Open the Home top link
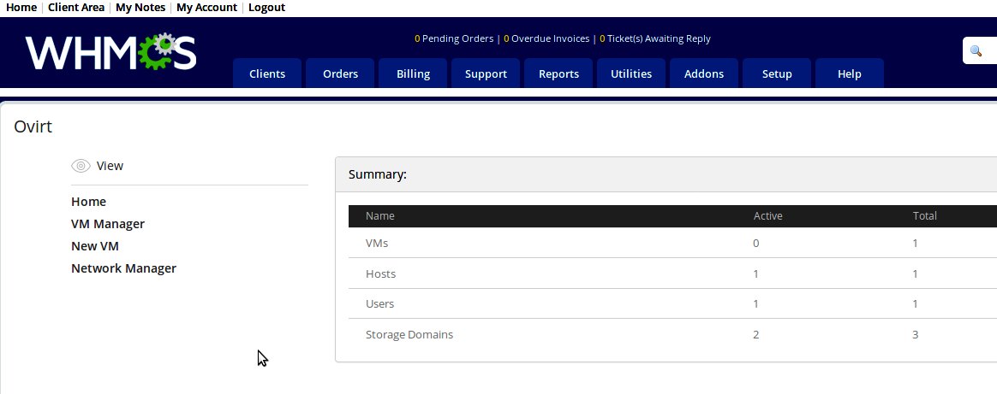Screen dimensions: 997x394 point(21,8)
